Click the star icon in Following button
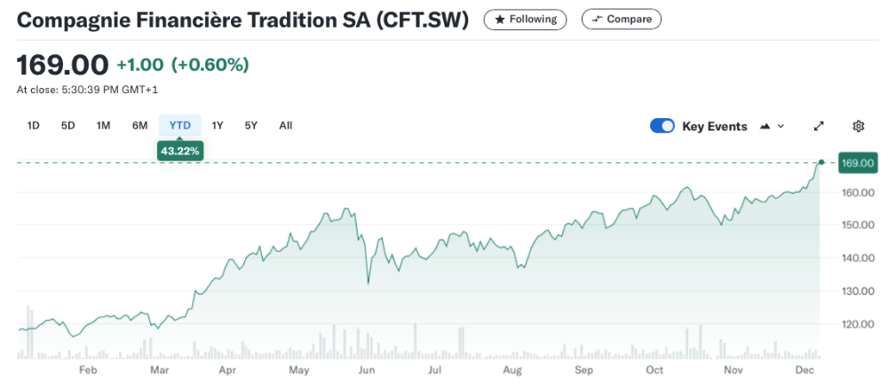 coord(500,19)
